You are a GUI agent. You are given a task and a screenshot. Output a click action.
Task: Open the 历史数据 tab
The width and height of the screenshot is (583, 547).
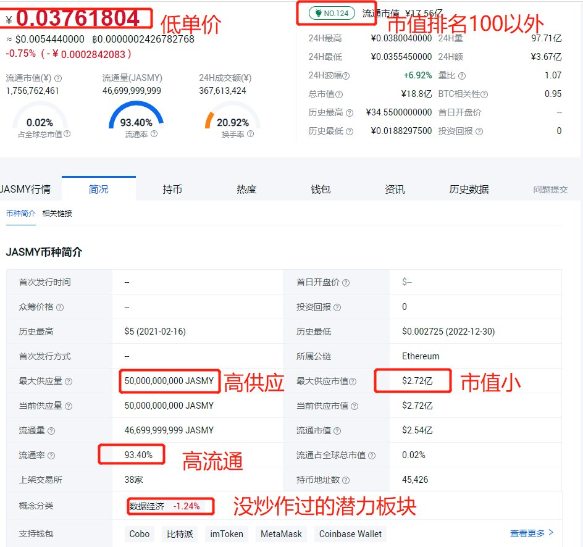468,189
